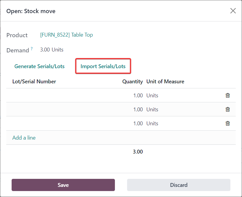Show the Demand field help tooltip
242x197 pixels.
tap(32, 49)
